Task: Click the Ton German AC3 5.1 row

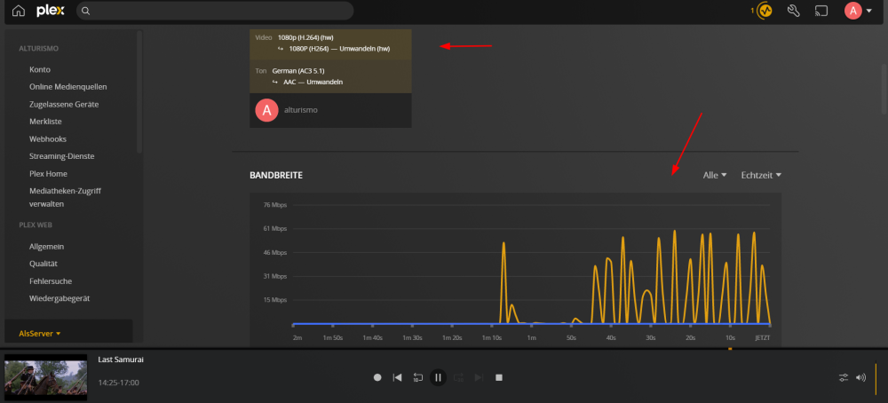Action: 330,76
